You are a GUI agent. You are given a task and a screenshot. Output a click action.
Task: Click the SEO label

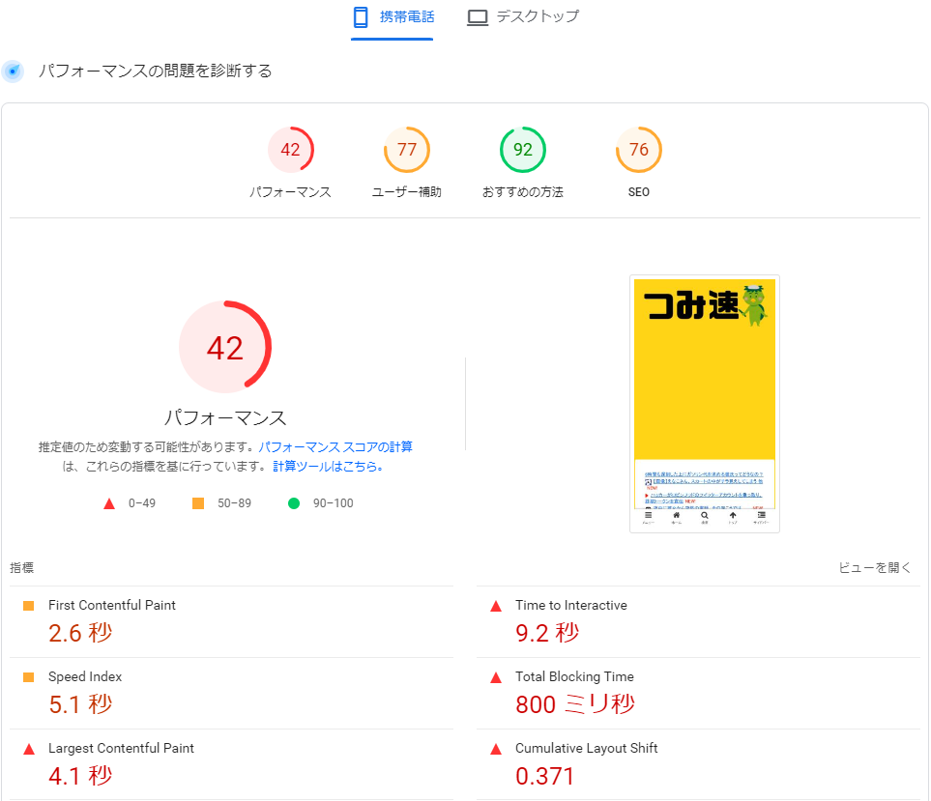point(639,192)
